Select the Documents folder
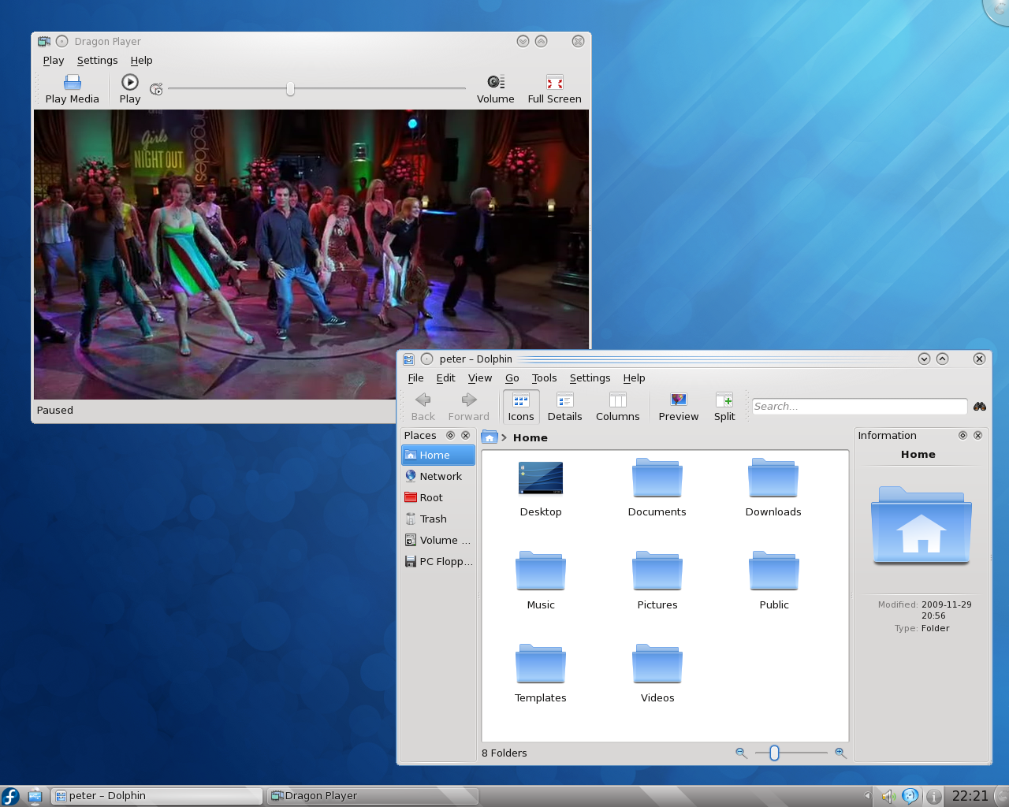This screenshot has width=1009, height=807. coord(657,488)
